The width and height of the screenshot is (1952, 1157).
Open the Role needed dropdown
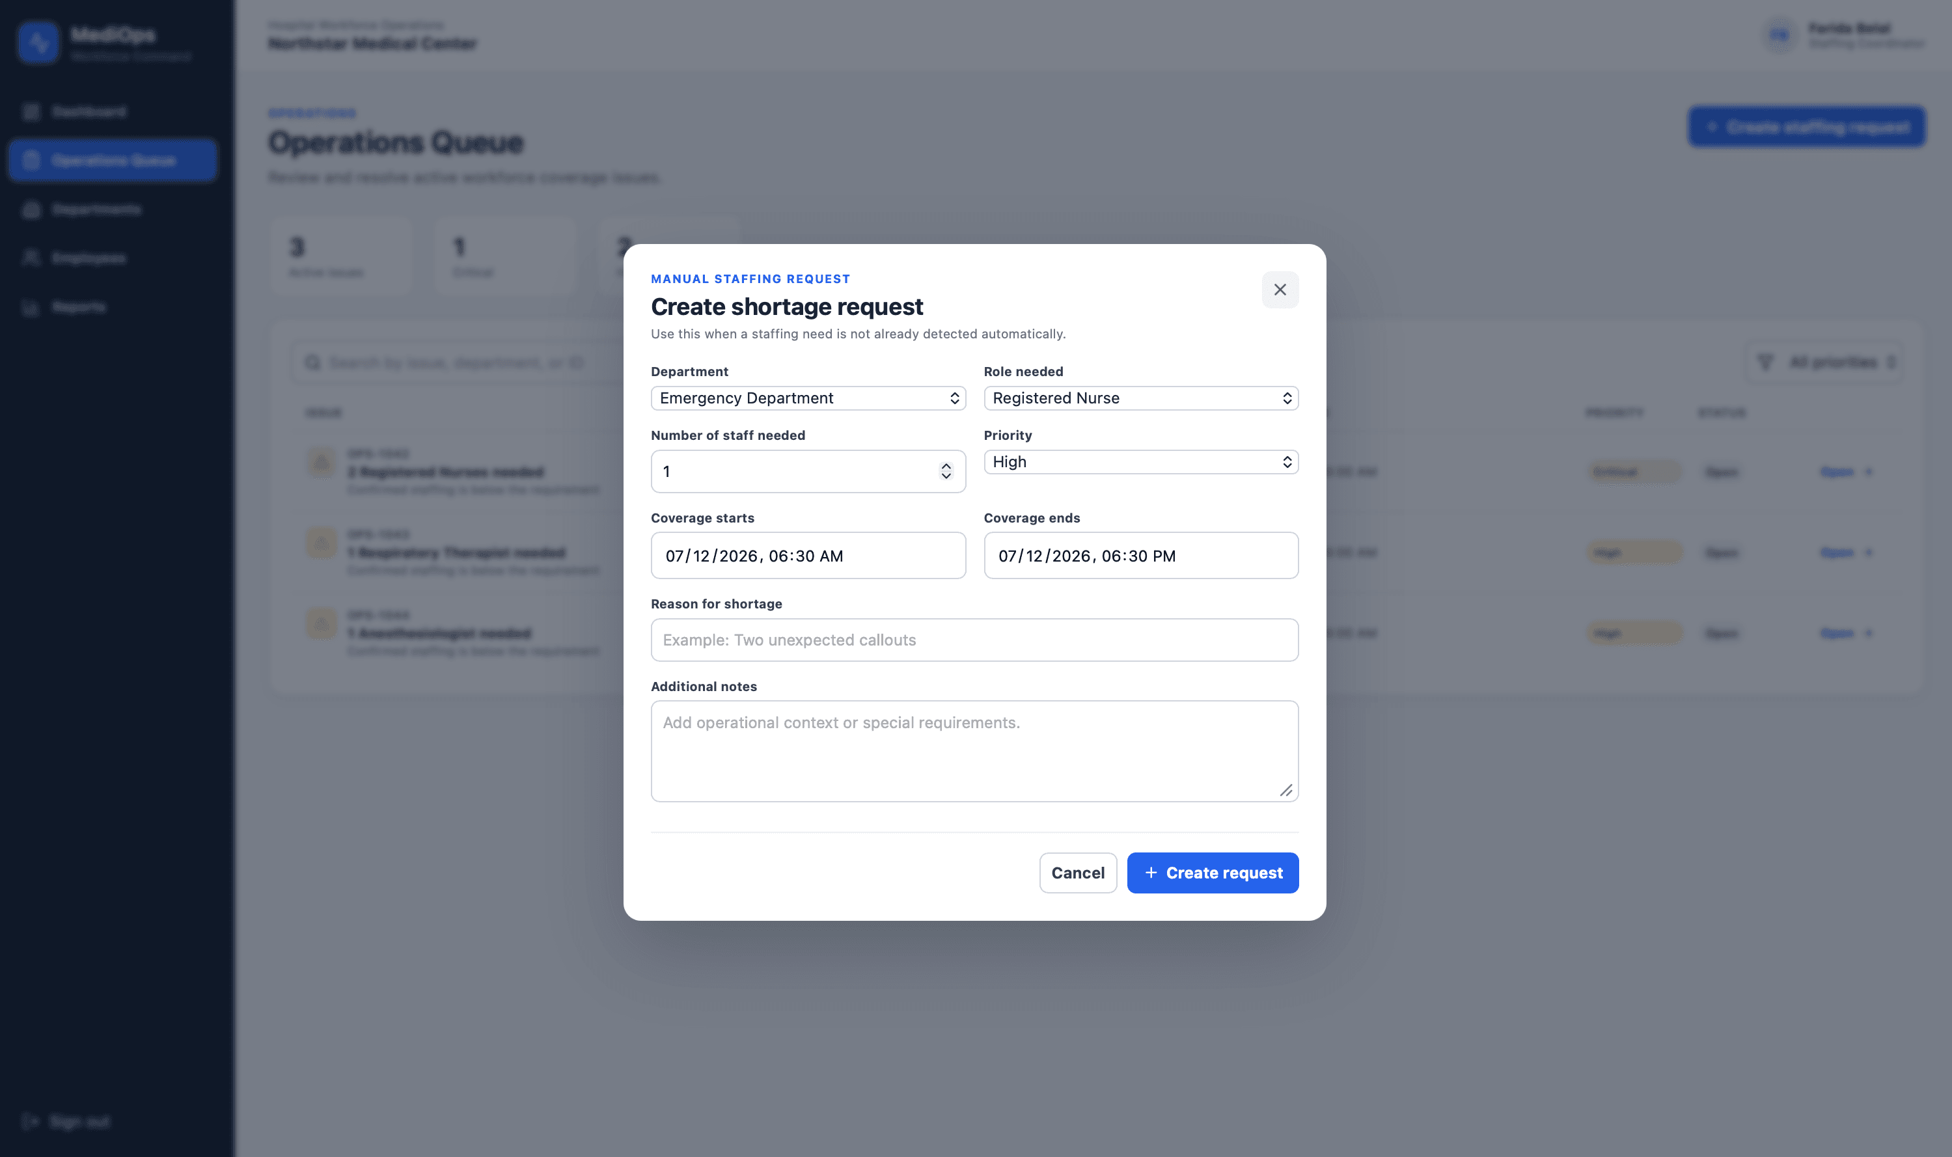coord(1141,398)
